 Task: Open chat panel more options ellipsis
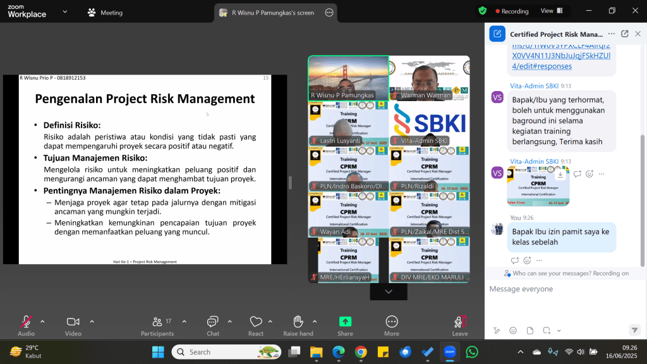coord(612,34)
